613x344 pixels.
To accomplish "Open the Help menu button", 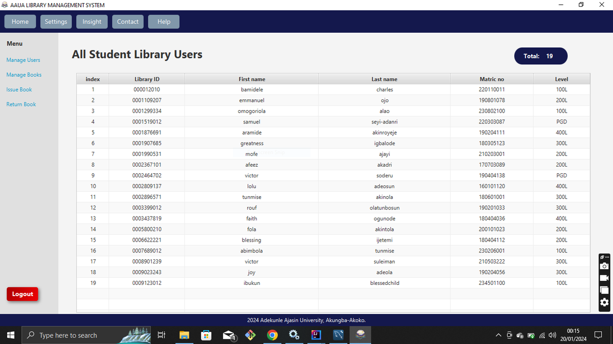I will click(164, 21).
